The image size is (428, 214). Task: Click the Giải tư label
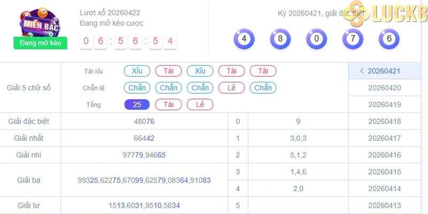[29, 205]
